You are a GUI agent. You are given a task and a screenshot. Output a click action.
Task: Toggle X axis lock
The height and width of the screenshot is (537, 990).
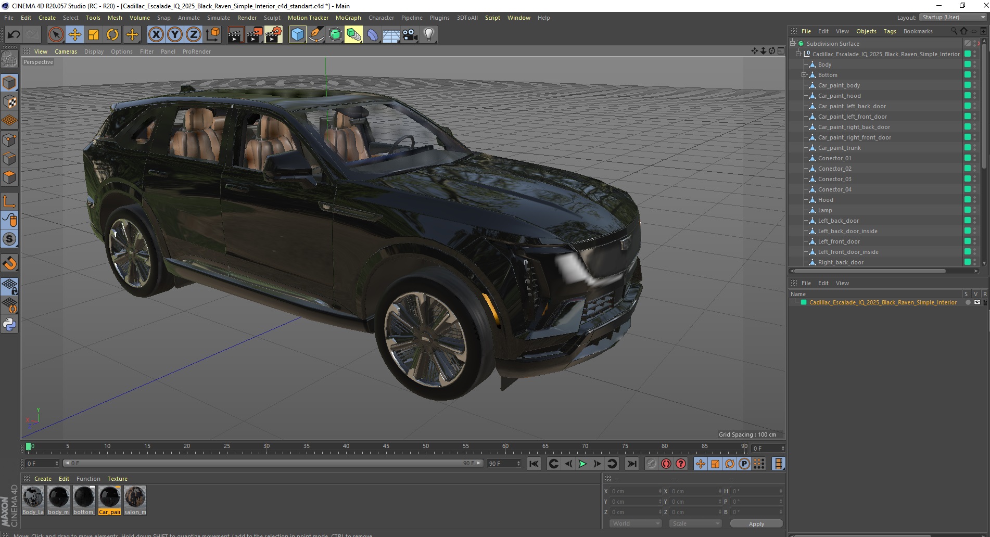156,35
